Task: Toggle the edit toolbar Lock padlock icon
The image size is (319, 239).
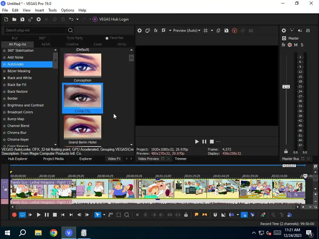Action: pyautogui.click(x=186, y=215)
